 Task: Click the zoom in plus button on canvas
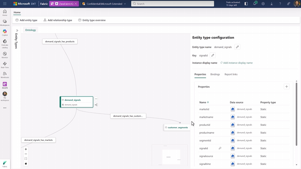tap(26, 149)
